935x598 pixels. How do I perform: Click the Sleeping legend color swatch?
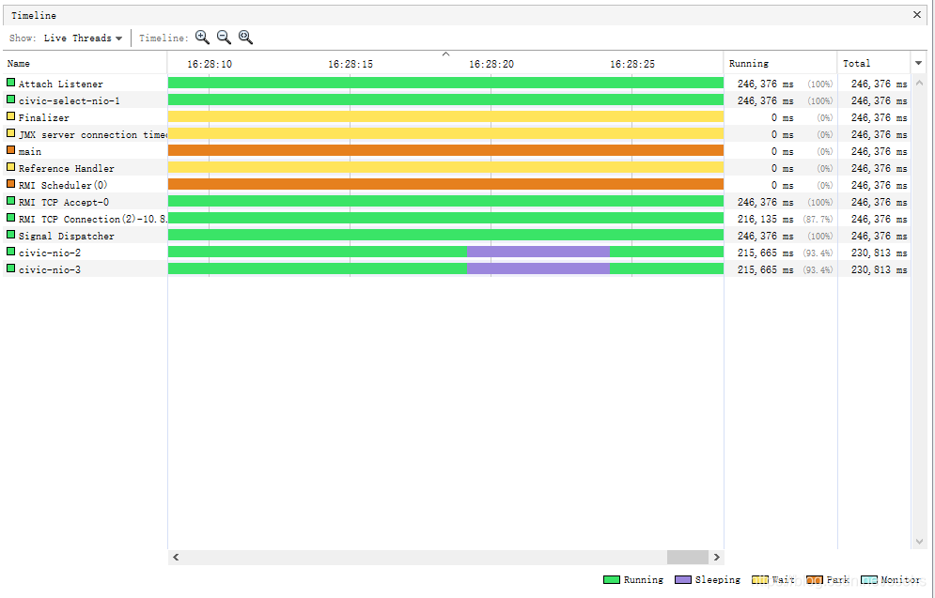pos(683,579)
